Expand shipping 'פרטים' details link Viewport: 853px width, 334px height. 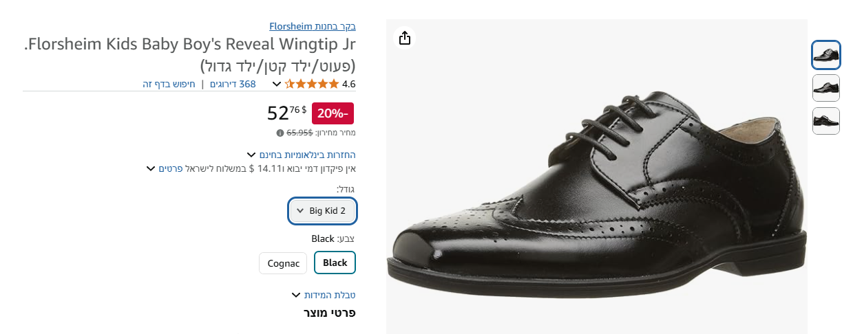click(170, 168)
